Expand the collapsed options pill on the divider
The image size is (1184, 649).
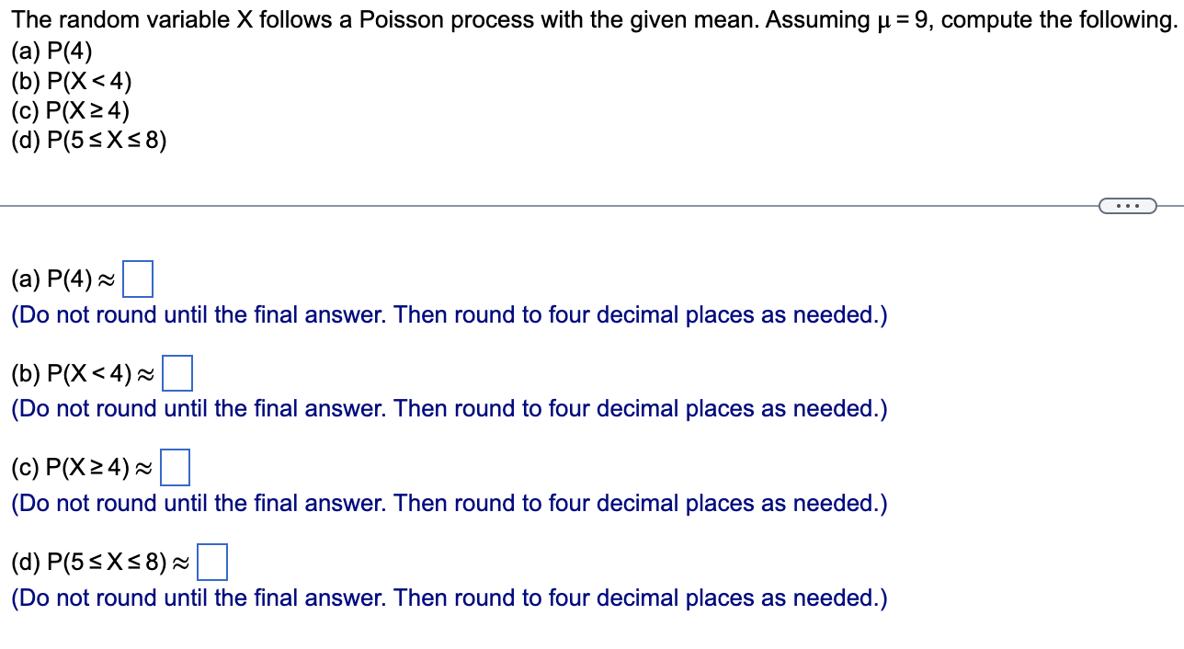[1128, 205]
